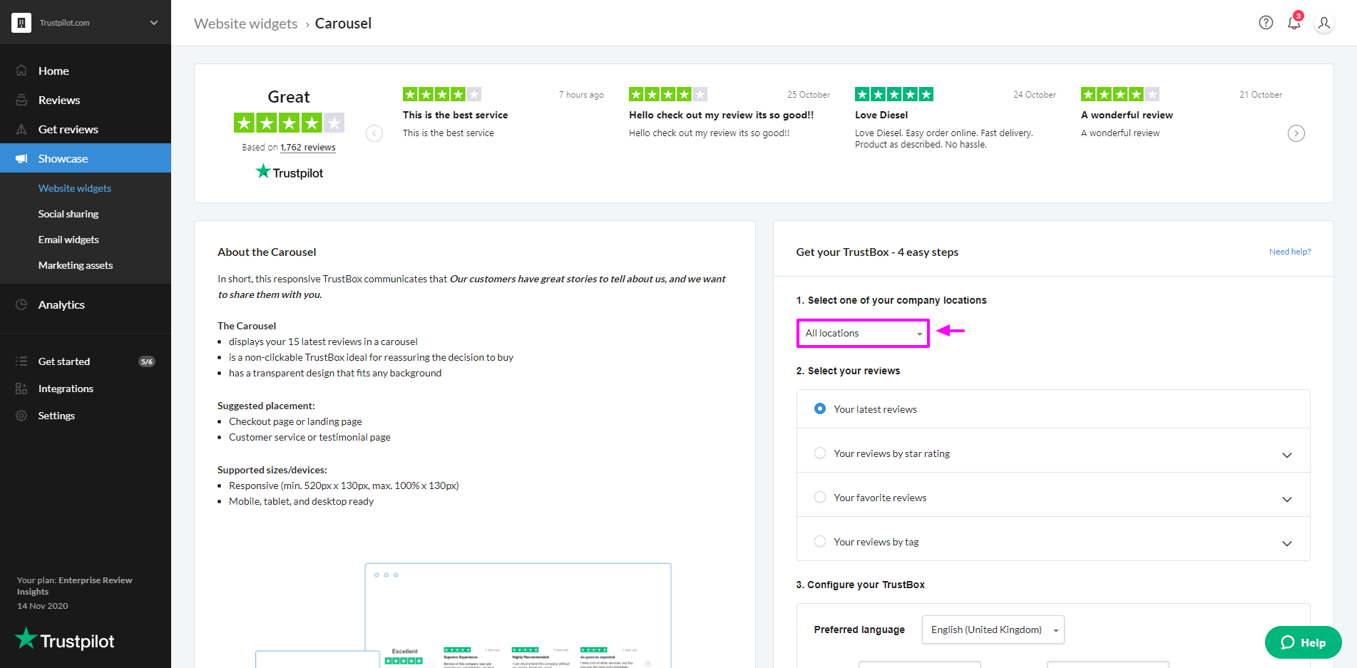Viewport: 1357px width, 668px height.
Task: Click review title A wonderful review
Action: pyautogui.click(x=1127, y=115)
